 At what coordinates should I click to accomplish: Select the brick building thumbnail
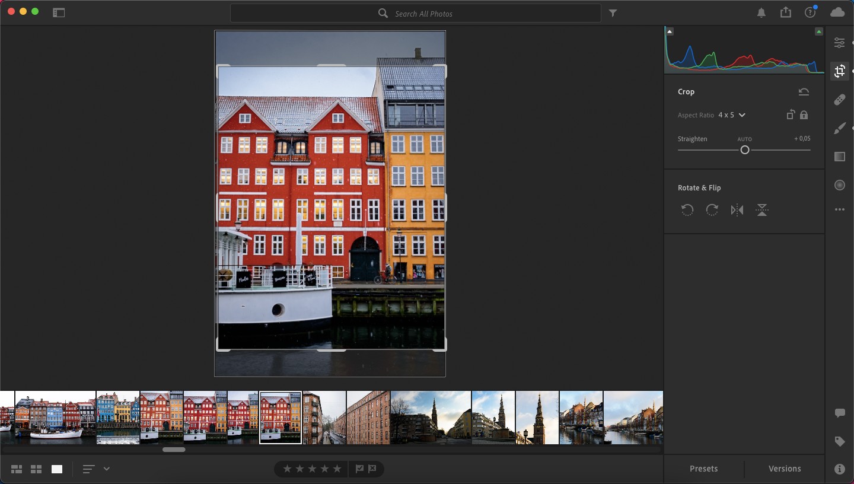(x=368, y=418)
